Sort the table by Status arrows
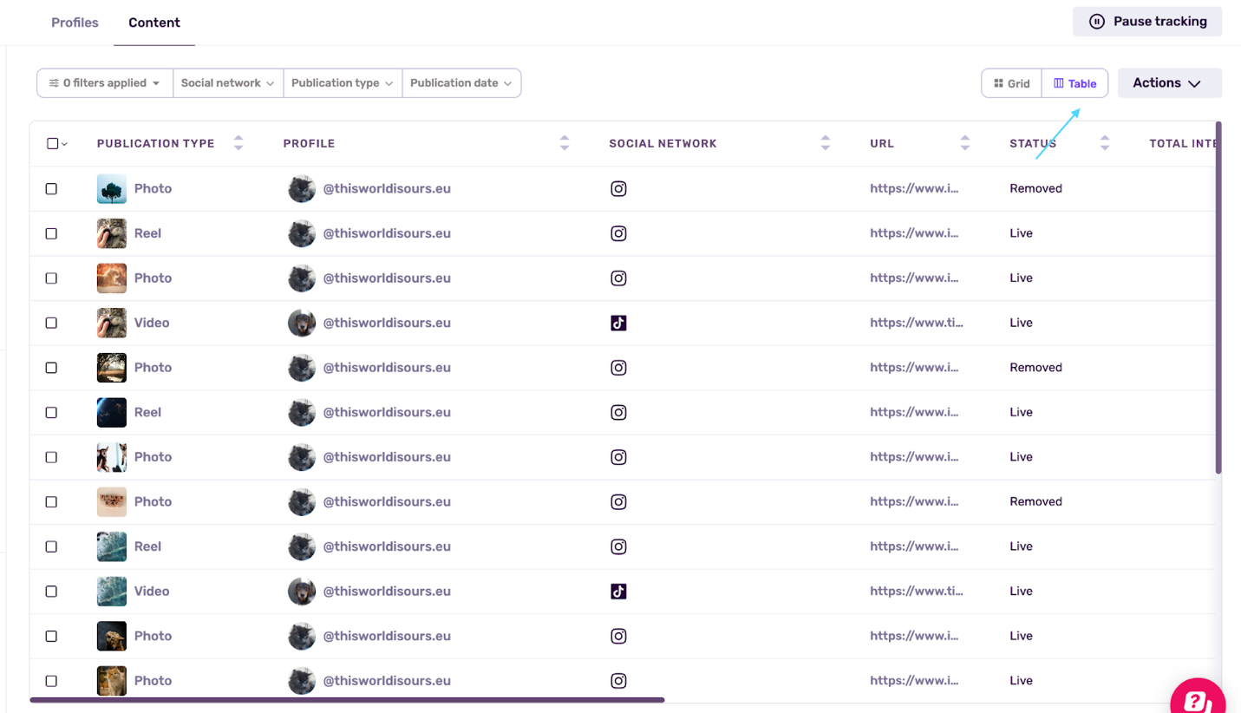The width and height of the screenshot is (1241, 713). tap(1105, 143)
